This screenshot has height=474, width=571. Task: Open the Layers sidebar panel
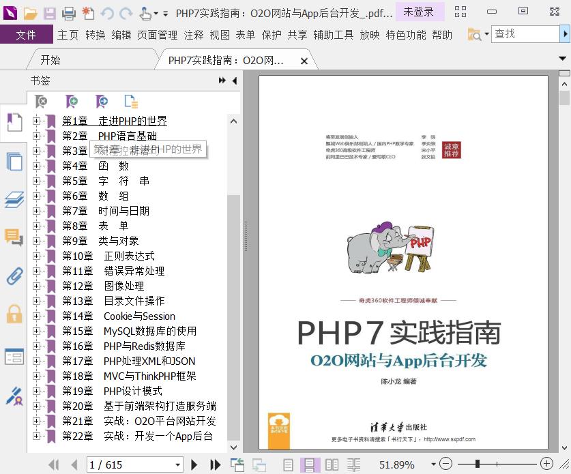click(14, 200)
